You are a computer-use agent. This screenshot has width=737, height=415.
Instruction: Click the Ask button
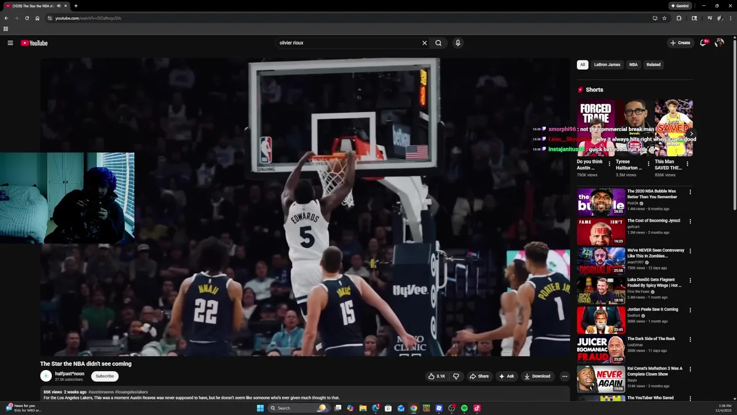coord(506,376)
